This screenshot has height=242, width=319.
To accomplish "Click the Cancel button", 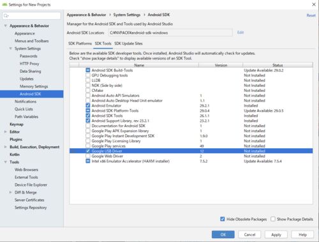I will 249,234.
